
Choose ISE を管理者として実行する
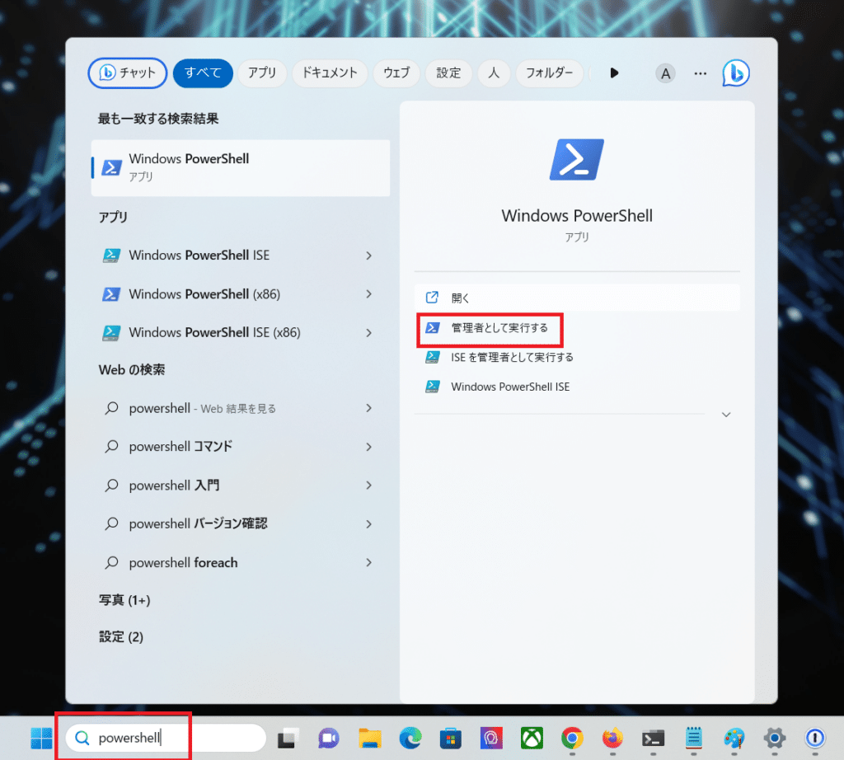(577, 357)
